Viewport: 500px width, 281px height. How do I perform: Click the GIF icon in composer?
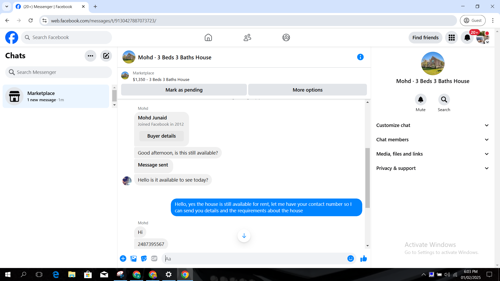[154, 259]
